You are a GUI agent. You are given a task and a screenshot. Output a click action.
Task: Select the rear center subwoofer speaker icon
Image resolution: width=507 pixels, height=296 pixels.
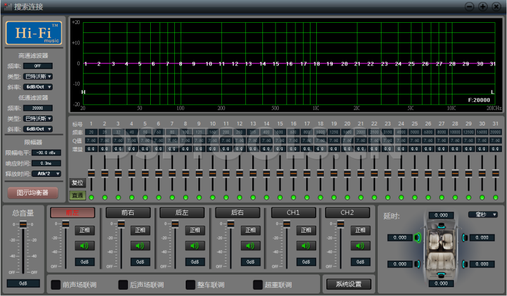click(441, 274)
